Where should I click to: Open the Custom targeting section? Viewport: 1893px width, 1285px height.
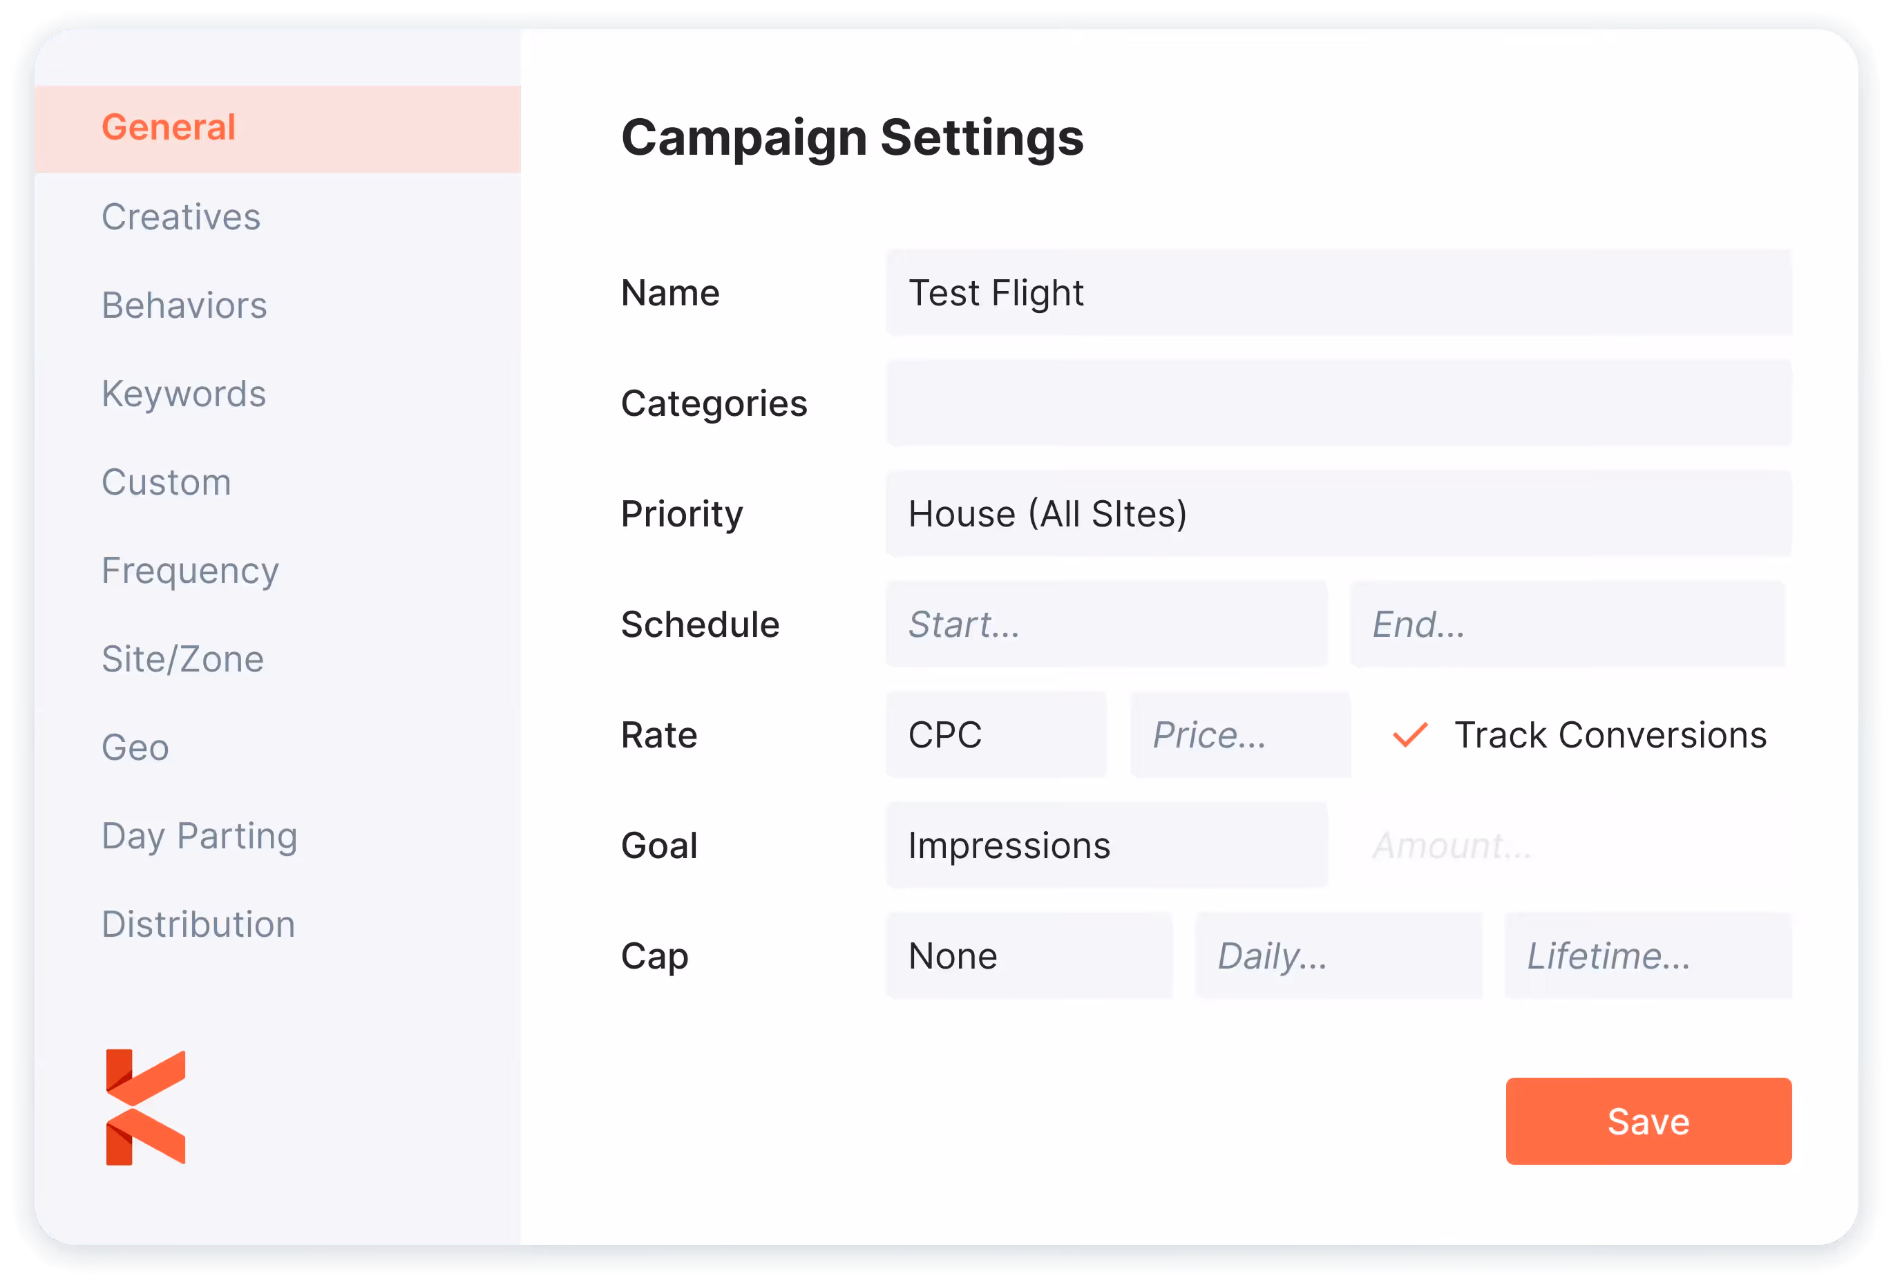pos(167,482)
